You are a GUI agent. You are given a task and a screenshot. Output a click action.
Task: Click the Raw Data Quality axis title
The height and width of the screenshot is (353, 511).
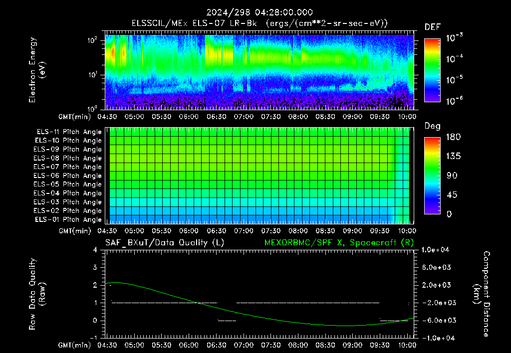[37, 294]
